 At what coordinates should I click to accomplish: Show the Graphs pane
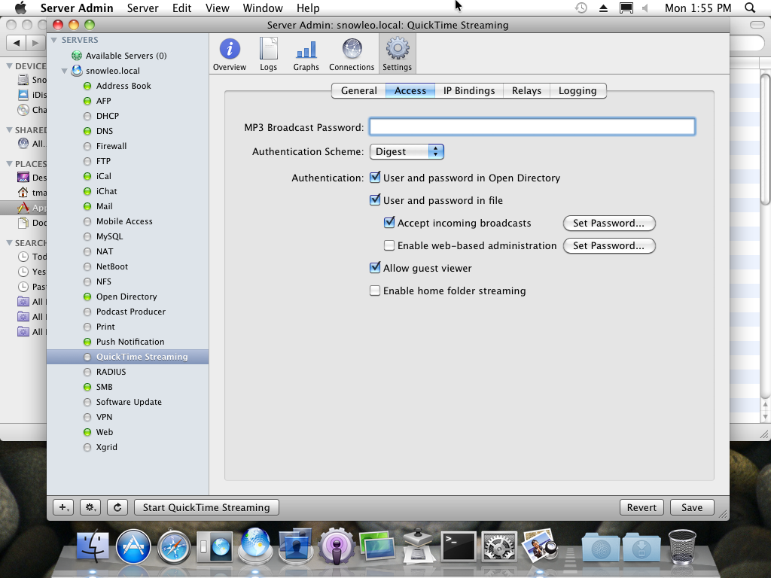[x=306, y=54]
